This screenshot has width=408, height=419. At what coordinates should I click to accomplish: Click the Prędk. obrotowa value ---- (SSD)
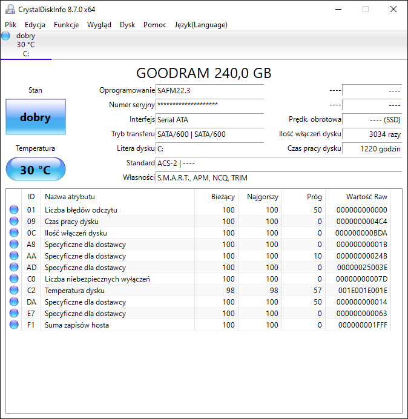[x=372, y=119]
